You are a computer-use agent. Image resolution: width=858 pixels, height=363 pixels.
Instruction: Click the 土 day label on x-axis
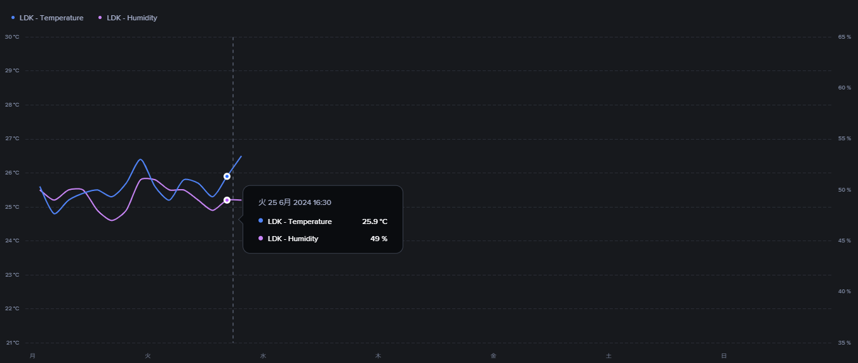[x=608, y=356]
